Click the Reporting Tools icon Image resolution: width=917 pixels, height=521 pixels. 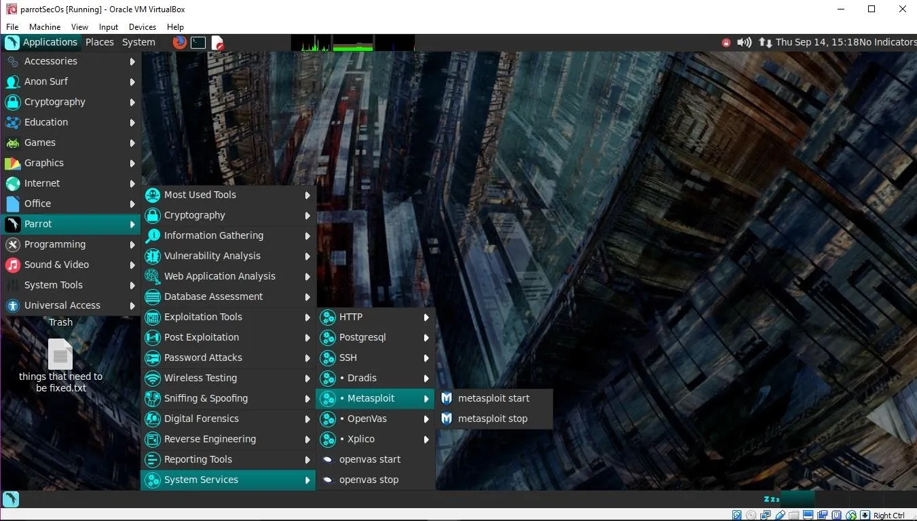(153, 459)
